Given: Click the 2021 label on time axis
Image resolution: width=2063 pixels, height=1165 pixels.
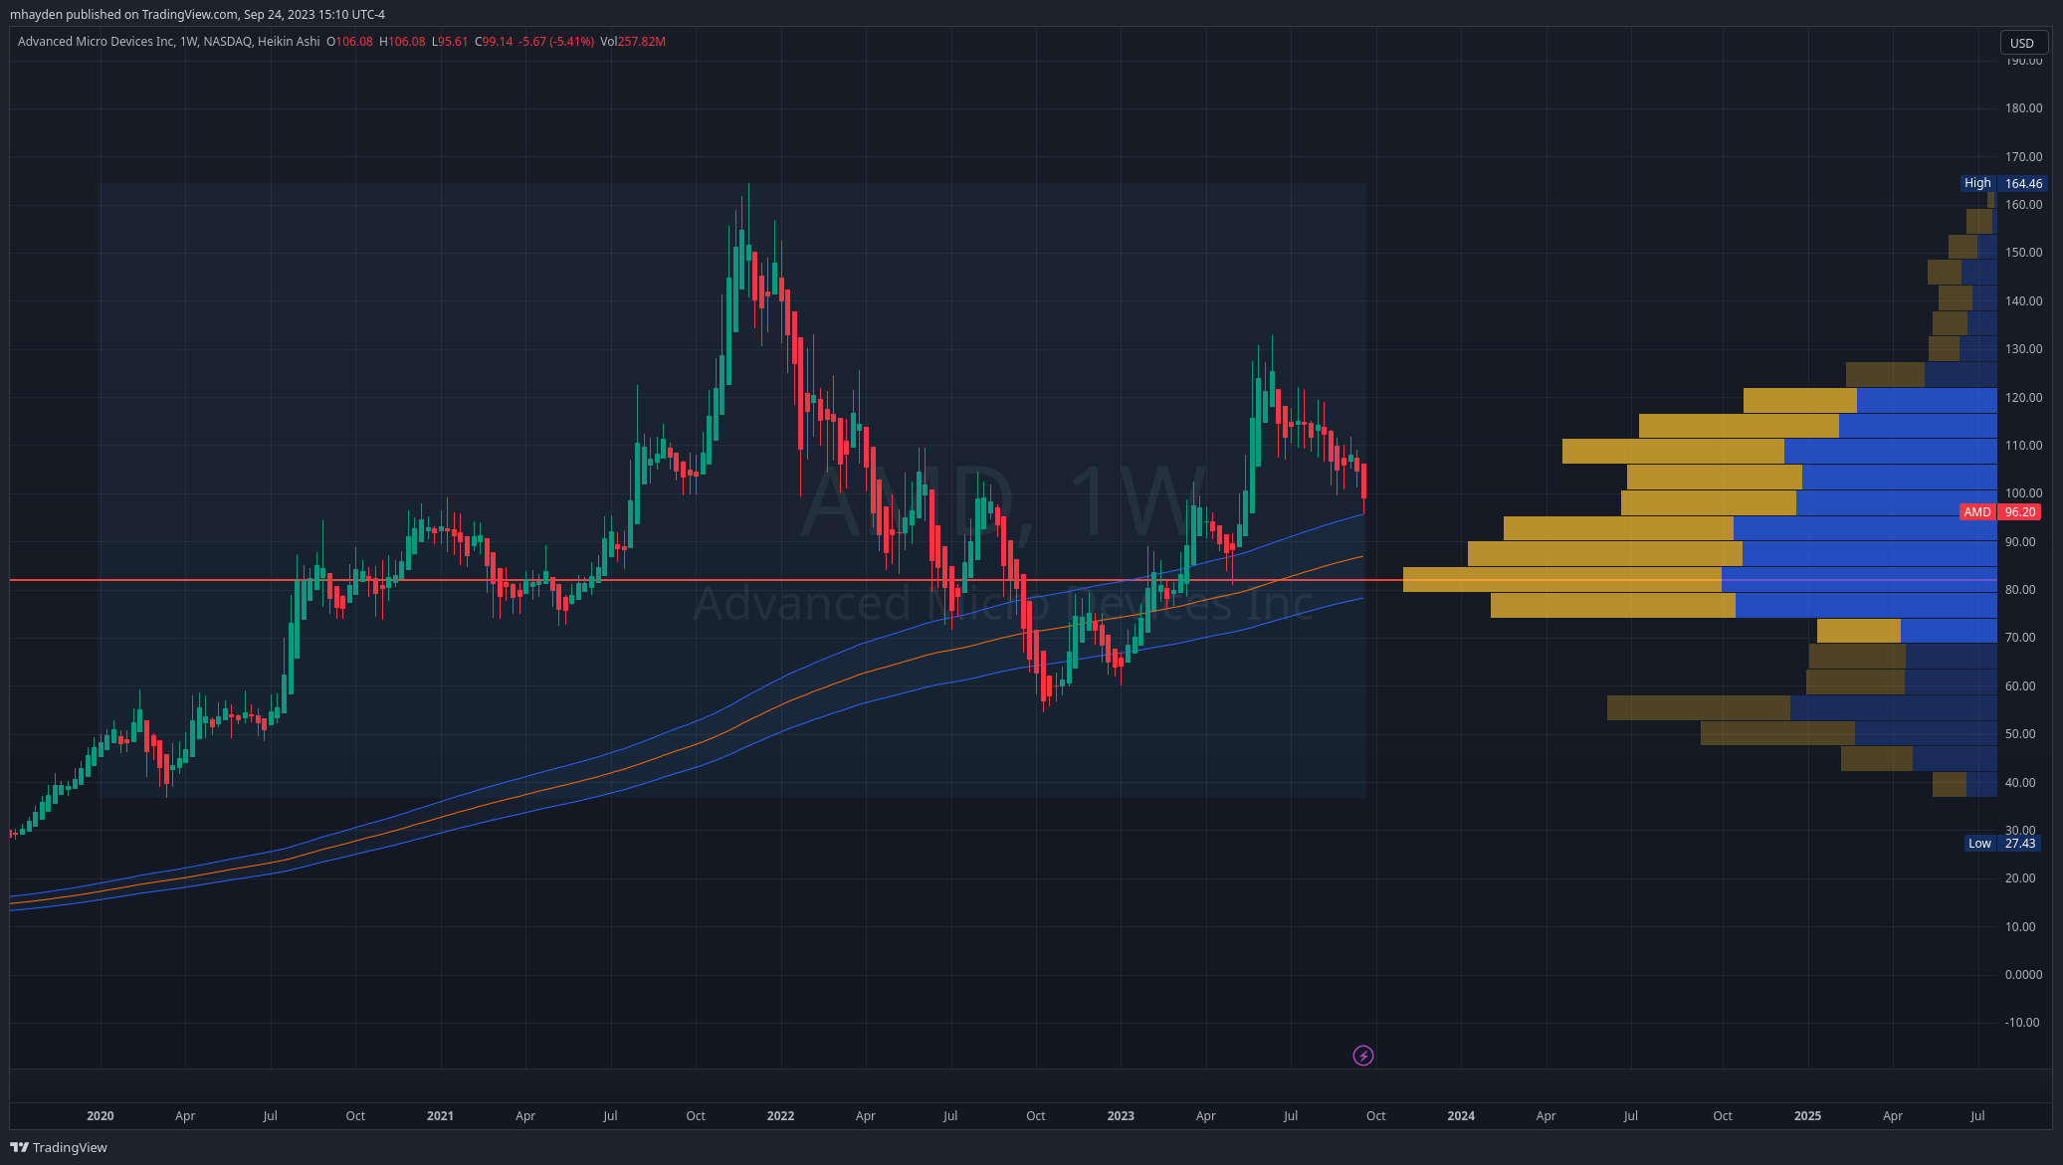Looking at the screenshot, I should pyautogui.click(x=440, y=1116).
